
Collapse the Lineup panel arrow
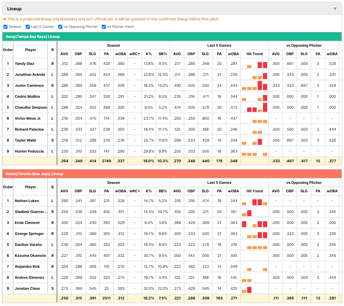(335, 9)
